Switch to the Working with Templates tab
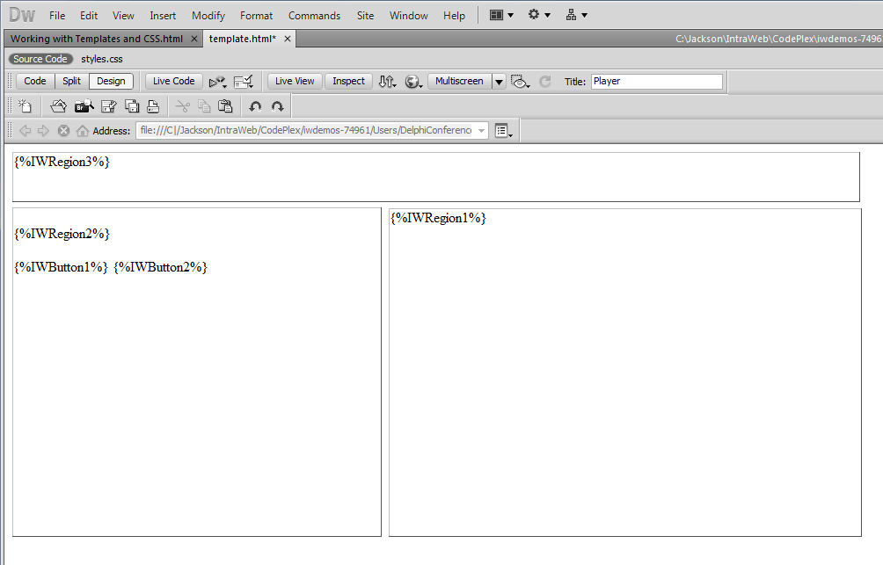Image resolution: width=883 pixels, height=565 pixels. click(x=97, y=39)
